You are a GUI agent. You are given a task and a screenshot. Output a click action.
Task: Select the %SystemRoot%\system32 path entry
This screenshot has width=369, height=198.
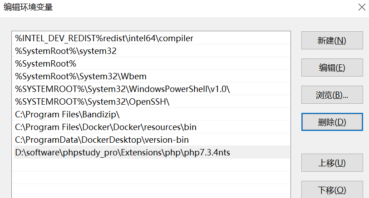click(x=66, y=51)
